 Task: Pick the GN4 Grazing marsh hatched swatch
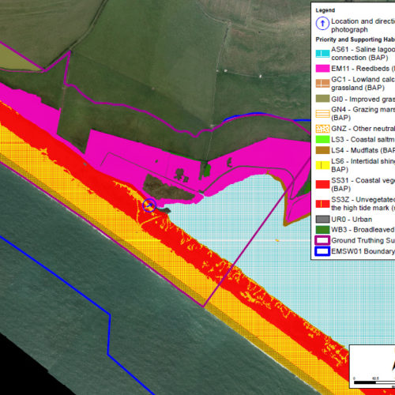click(322, 114)
